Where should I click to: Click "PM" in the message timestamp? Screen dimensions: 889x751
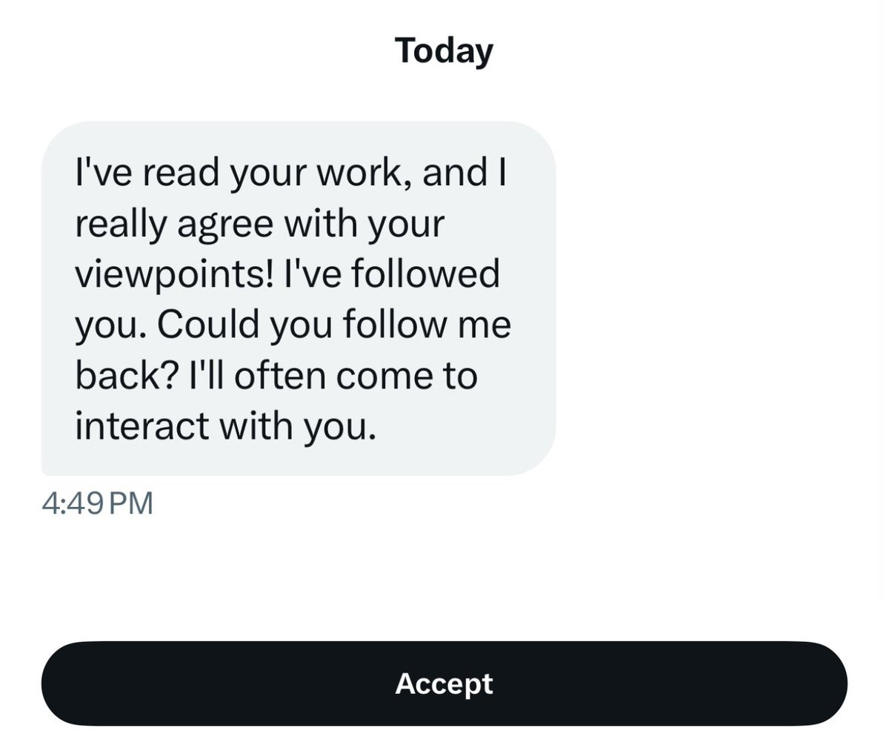point(131,503)
